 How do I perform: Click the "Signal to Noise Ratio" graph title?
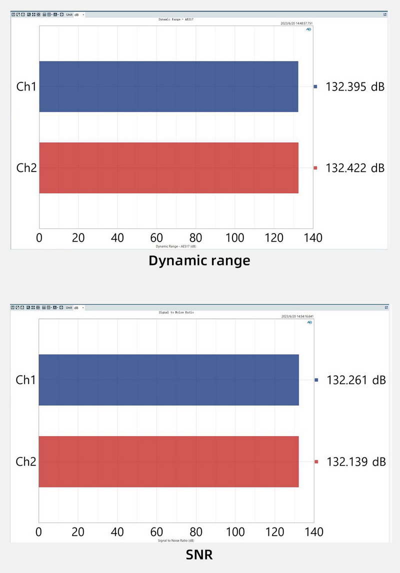tap(175, 312)
